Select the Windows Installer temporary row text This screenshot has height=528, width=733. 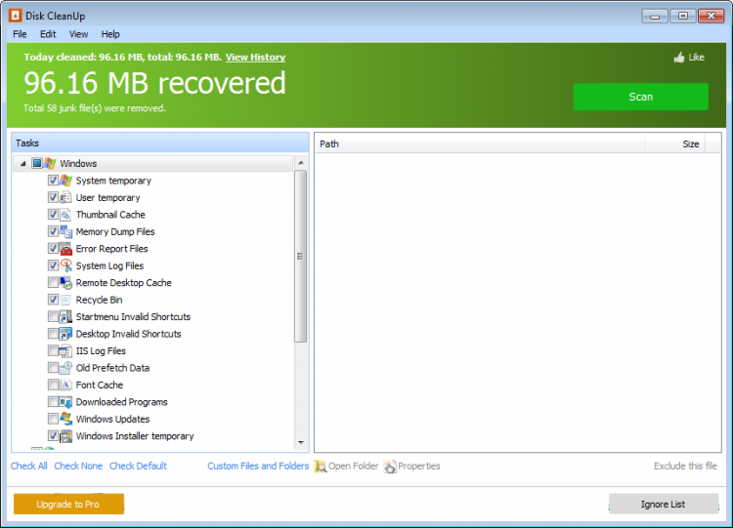click(x=135, y=436)
